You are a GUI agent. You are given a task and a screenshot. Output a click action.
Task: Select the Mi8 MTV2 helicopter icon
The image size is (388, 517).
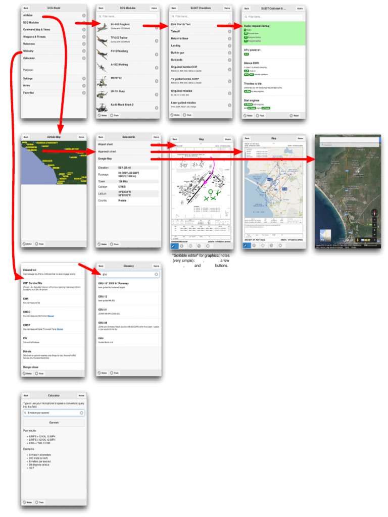coord(103,81)
